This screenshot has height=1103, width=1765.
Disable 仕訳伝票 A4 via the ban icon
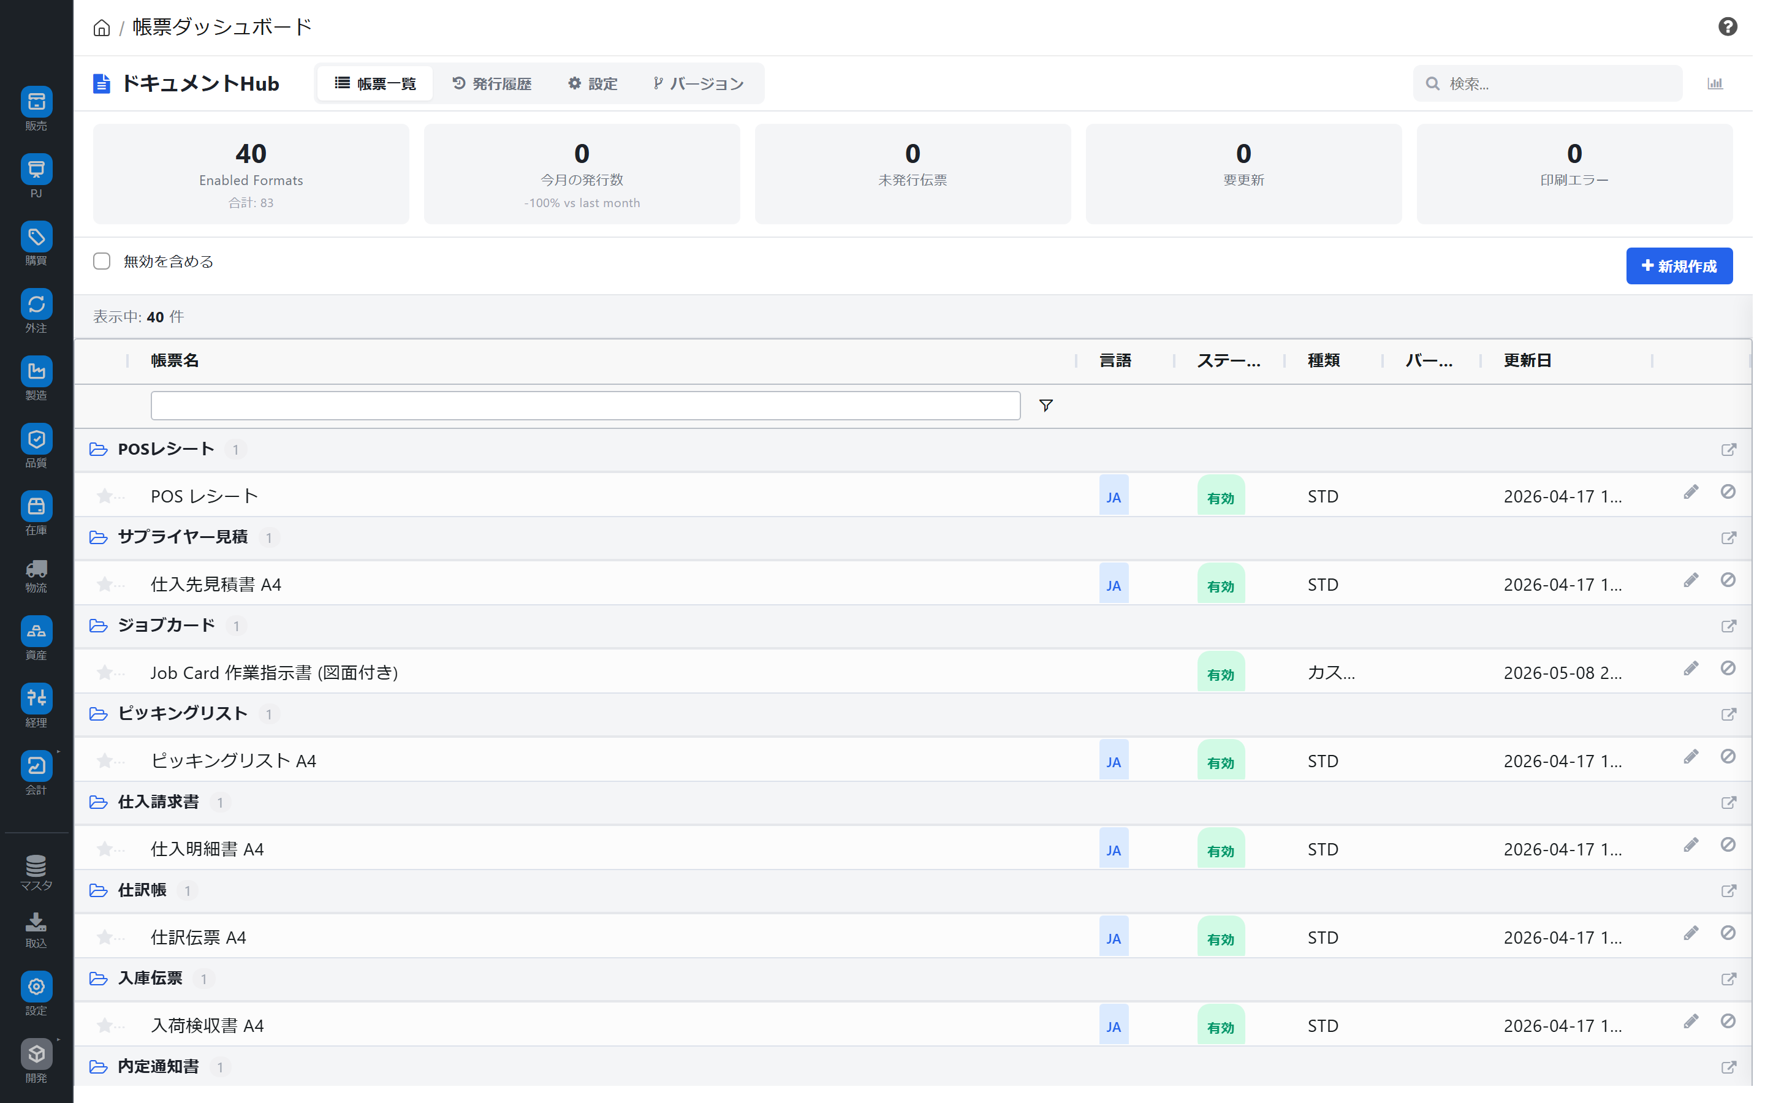tap(1727, 934)
